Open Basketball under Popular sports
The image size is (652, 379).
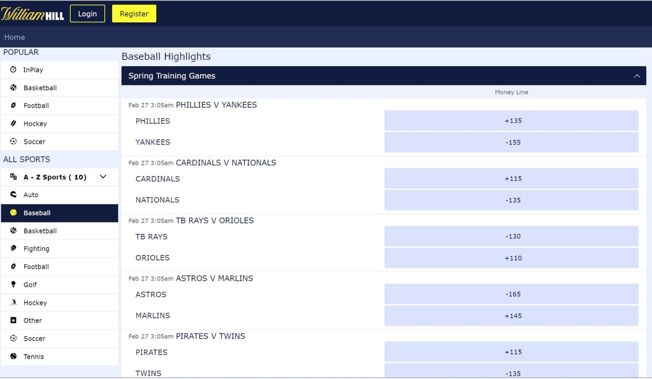(40, 88)
